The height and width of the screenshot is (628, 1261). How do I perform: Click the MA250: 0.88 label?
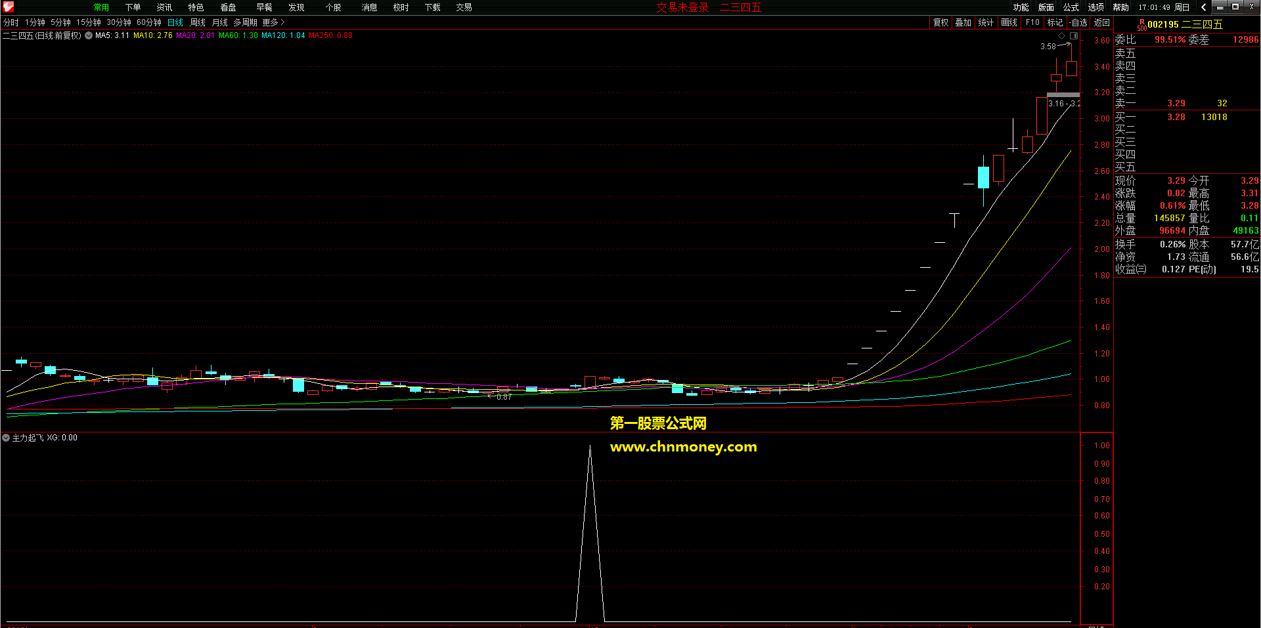pyautogui.click(x=330, y=35)
